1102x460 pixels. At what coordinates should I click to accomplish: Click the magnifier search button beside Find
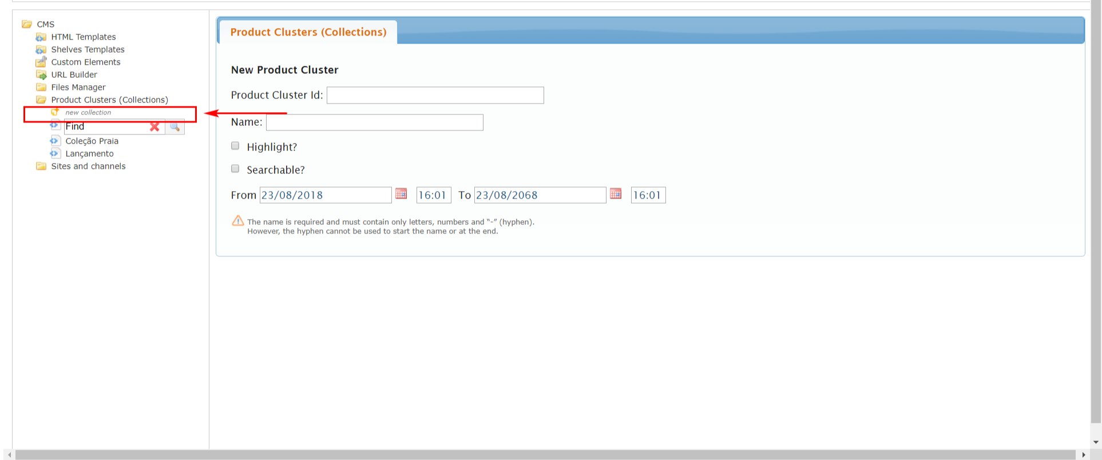(175, 126)
